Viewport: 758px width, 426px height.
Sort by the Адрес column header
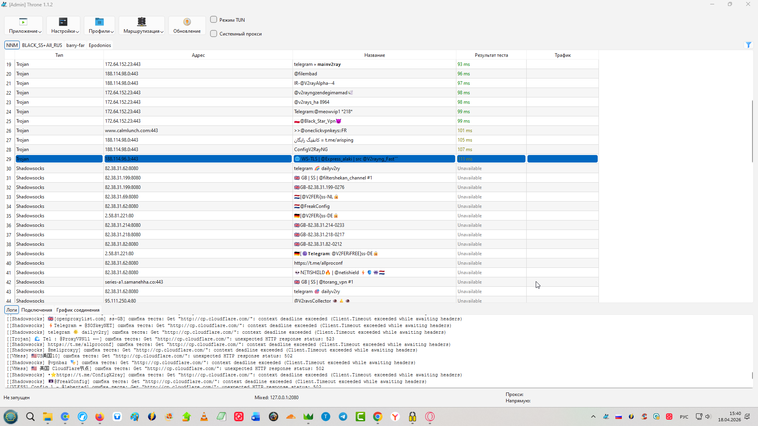[x=198, y=55]
